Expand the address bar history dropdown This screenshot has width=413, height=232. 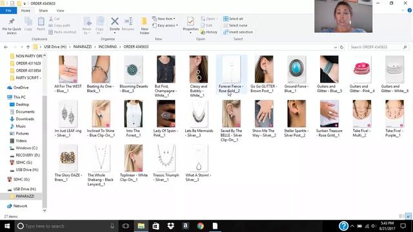336,47
